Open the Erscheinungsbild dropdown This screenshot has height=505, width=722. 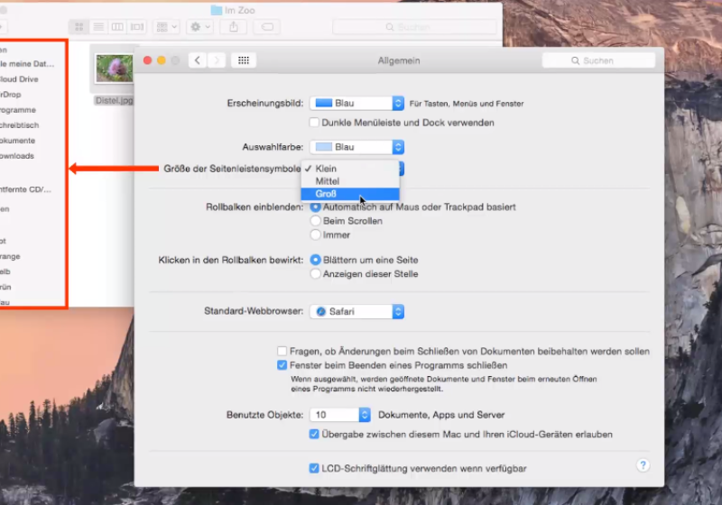click(x=356, y=104)
